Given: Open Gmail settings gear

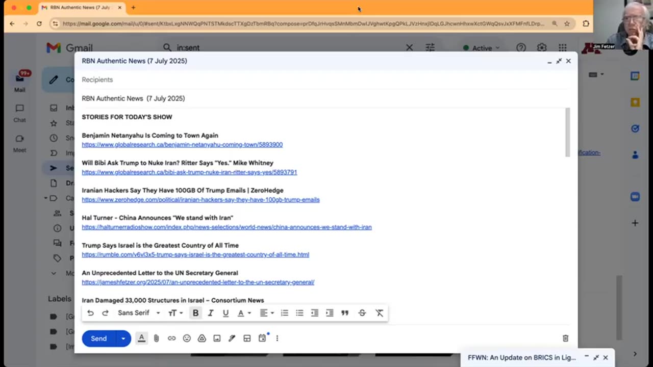Looking at the screenshot, I should tap(542, 48).
